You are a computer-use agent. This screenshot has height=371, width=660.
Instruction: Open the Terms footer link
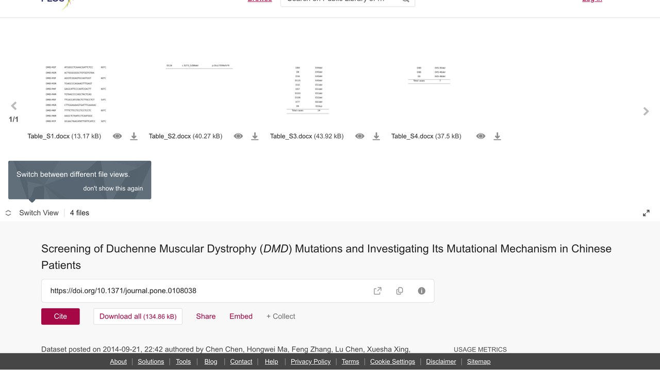click(350, 362)
